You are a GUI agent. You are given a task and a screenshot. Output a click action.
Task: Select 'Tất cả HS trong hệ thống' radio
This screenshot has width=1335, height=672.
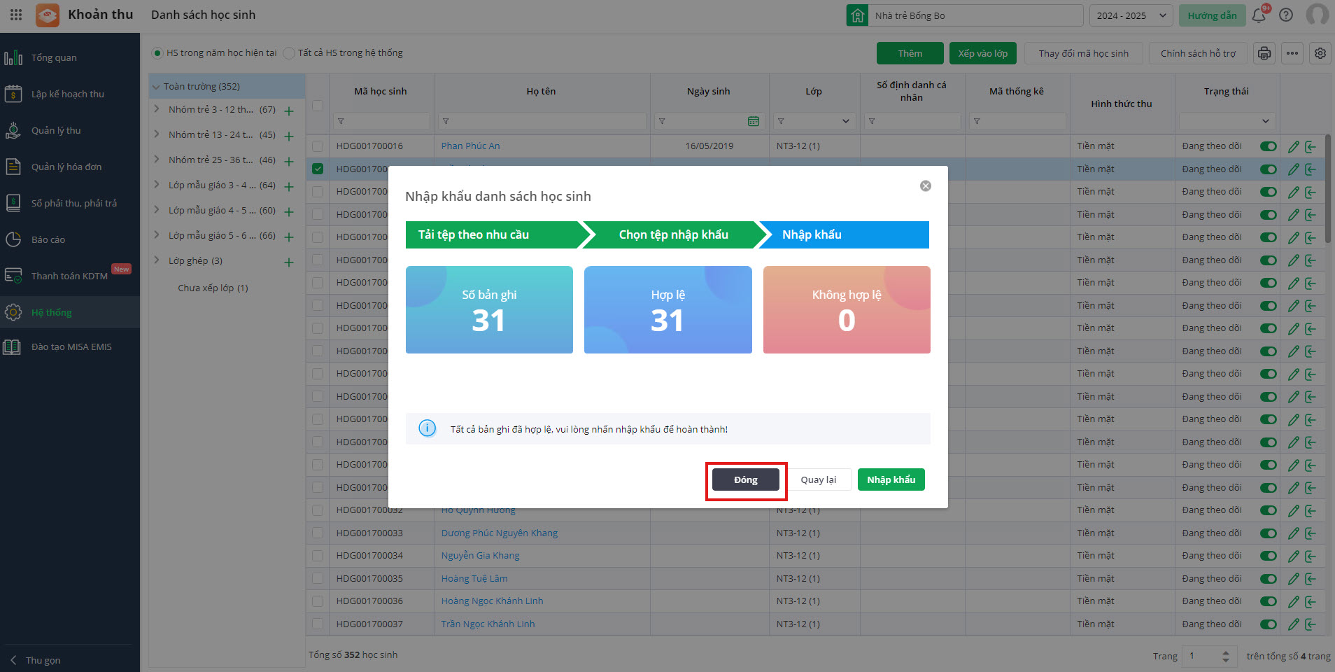pos(289,53)
